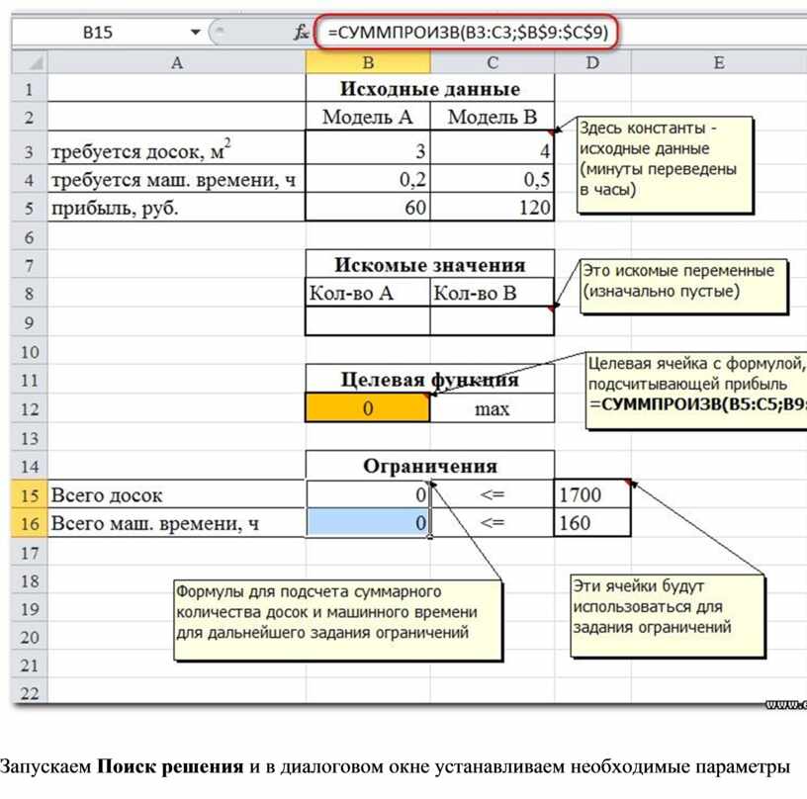Click the bold 'Поиск решения' text below
This screenshot has height=799, width=807.
[x=170, y=766]
